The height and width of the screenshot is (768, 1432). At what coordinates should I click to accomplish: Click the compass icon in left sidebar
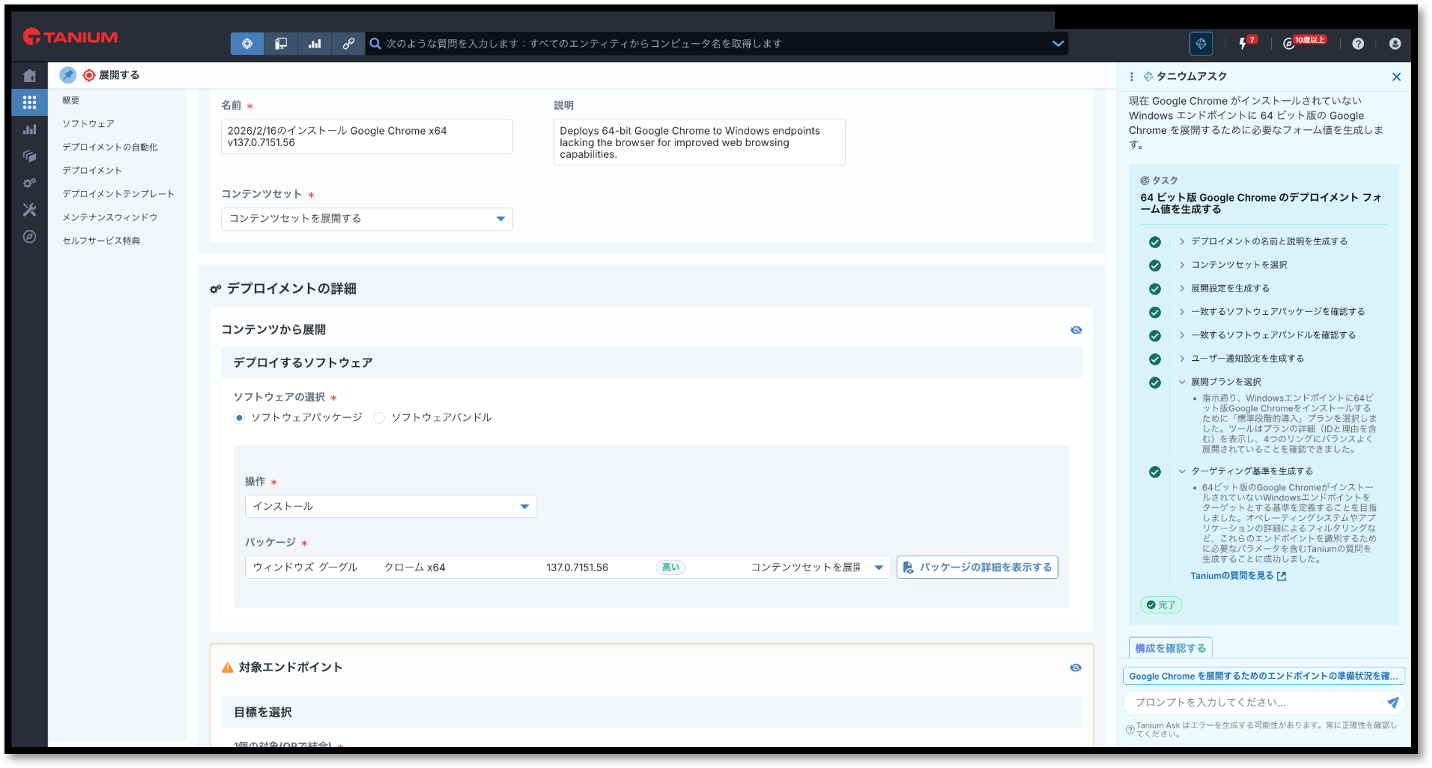(29, 237)
